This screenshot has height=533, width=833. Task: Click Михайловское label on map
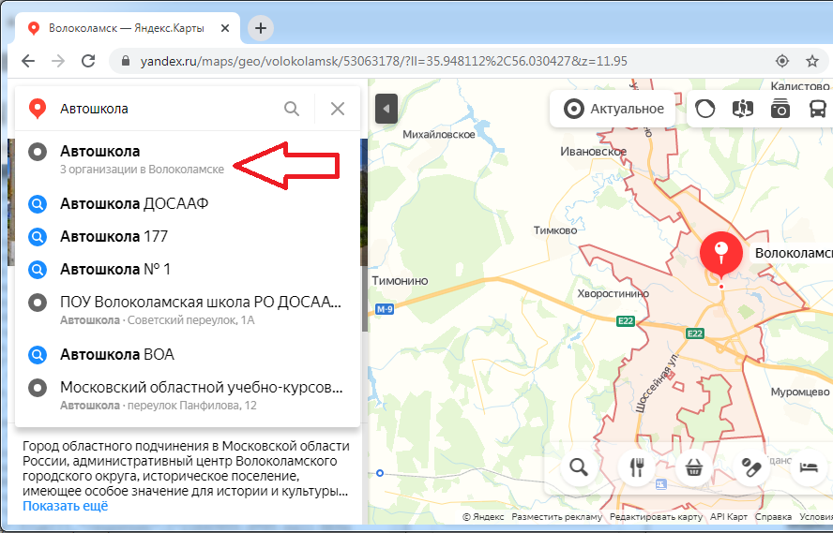[439, 135]
